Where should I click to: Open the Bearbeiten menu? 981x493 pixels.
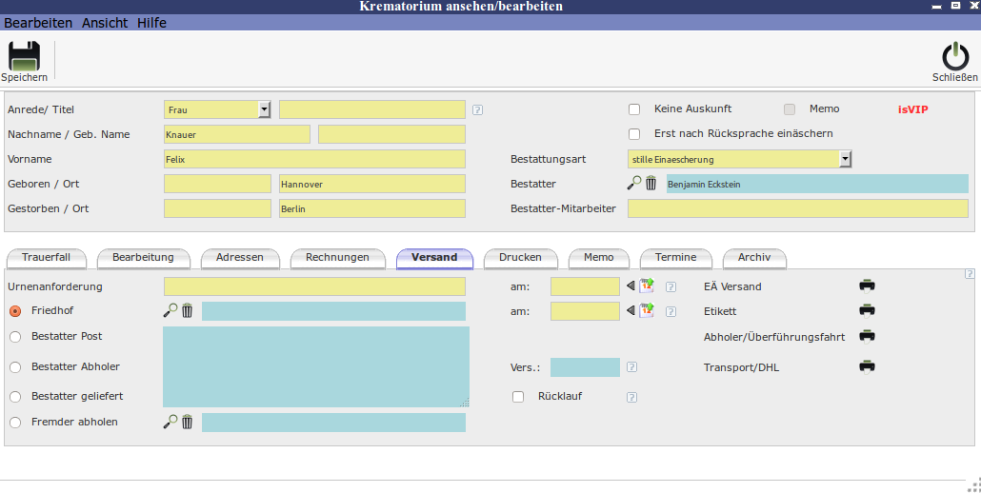[38, 23]
